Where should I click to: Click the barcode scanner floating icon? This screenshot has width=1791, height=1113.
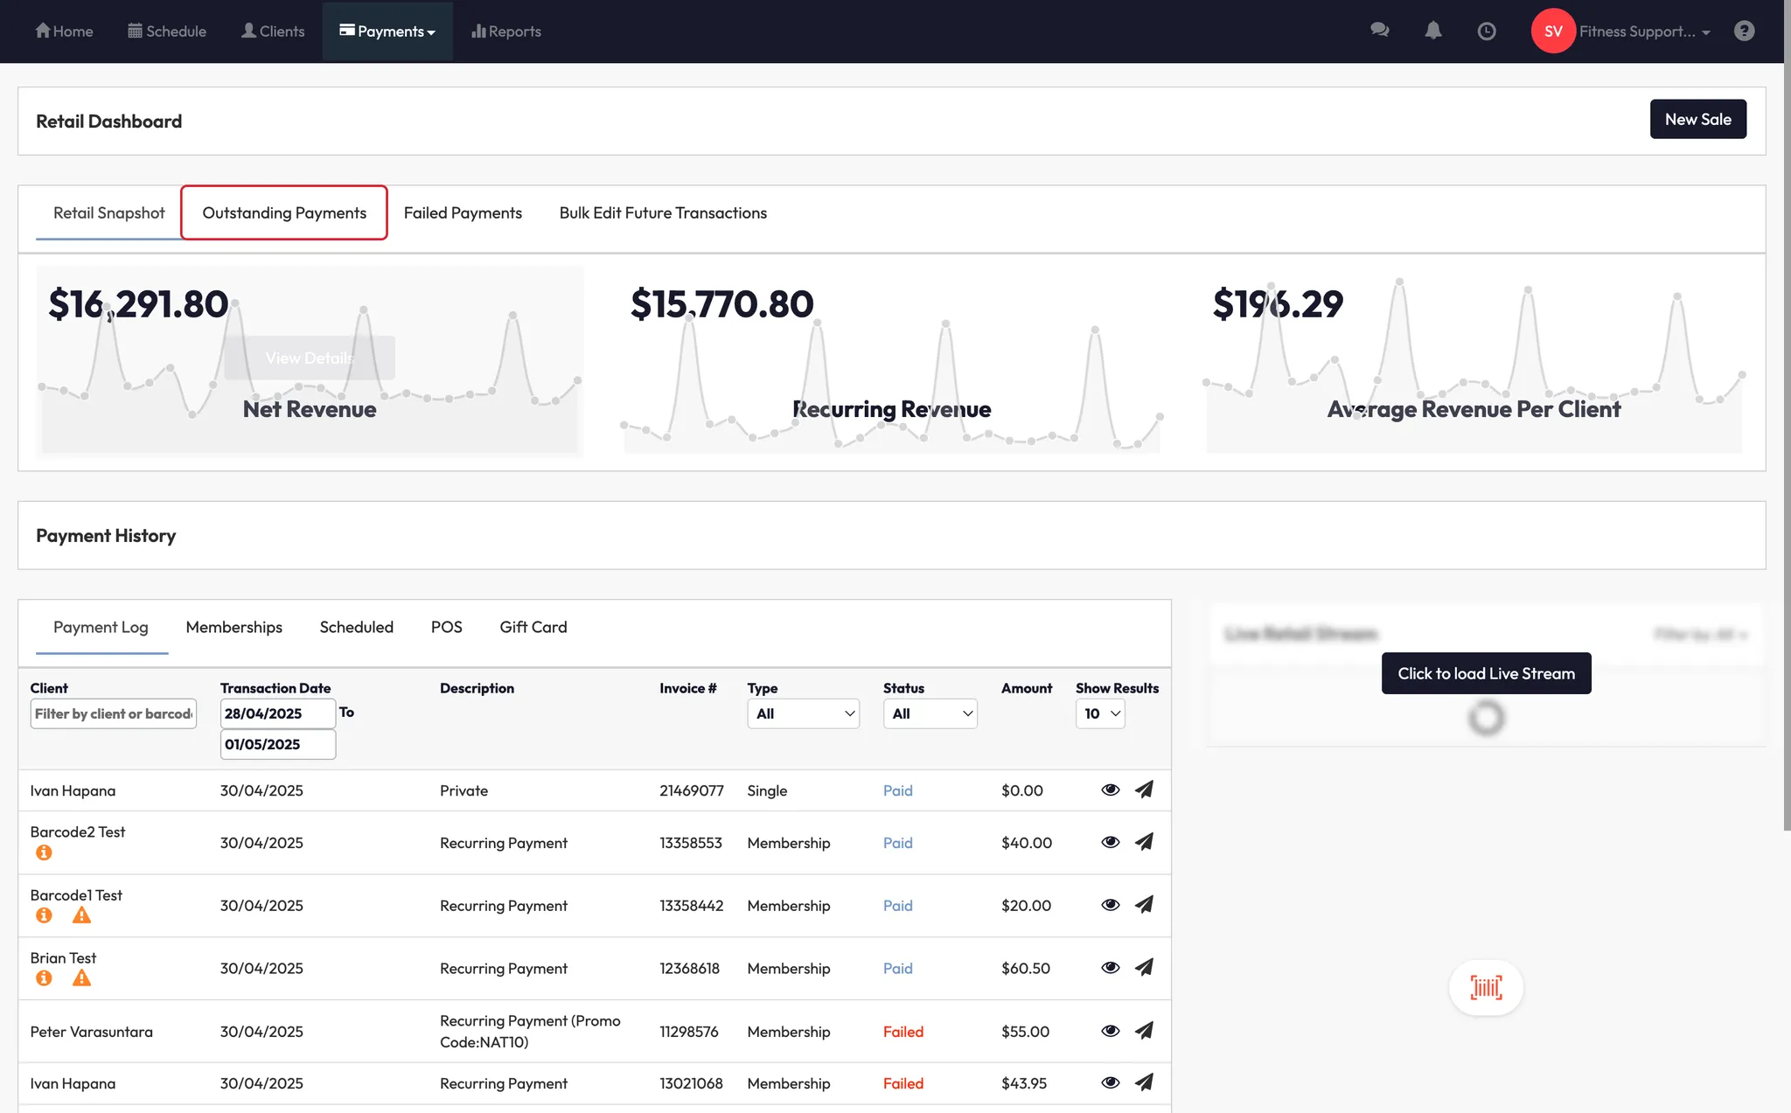click(1486, 987)
